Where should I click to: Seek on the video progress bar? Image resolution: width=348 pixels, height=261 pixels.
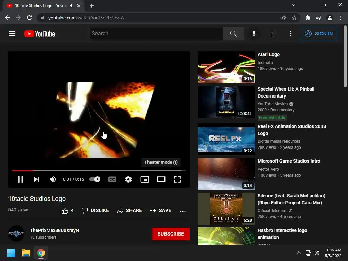(x=99, y=171)
